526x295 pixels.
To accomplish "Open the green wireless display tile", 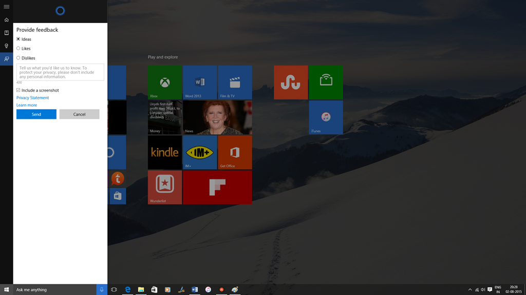I will coord(326,82).
